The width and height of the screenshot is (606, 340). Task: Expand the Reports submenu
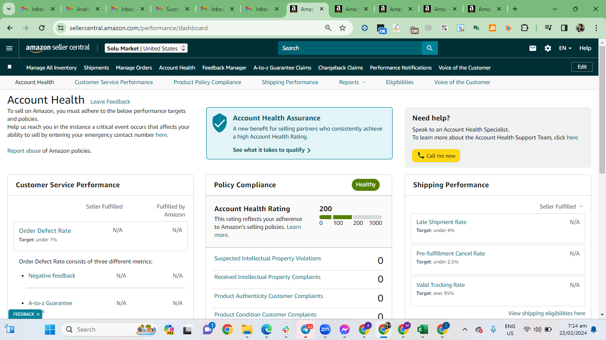(x=352, y=82)
